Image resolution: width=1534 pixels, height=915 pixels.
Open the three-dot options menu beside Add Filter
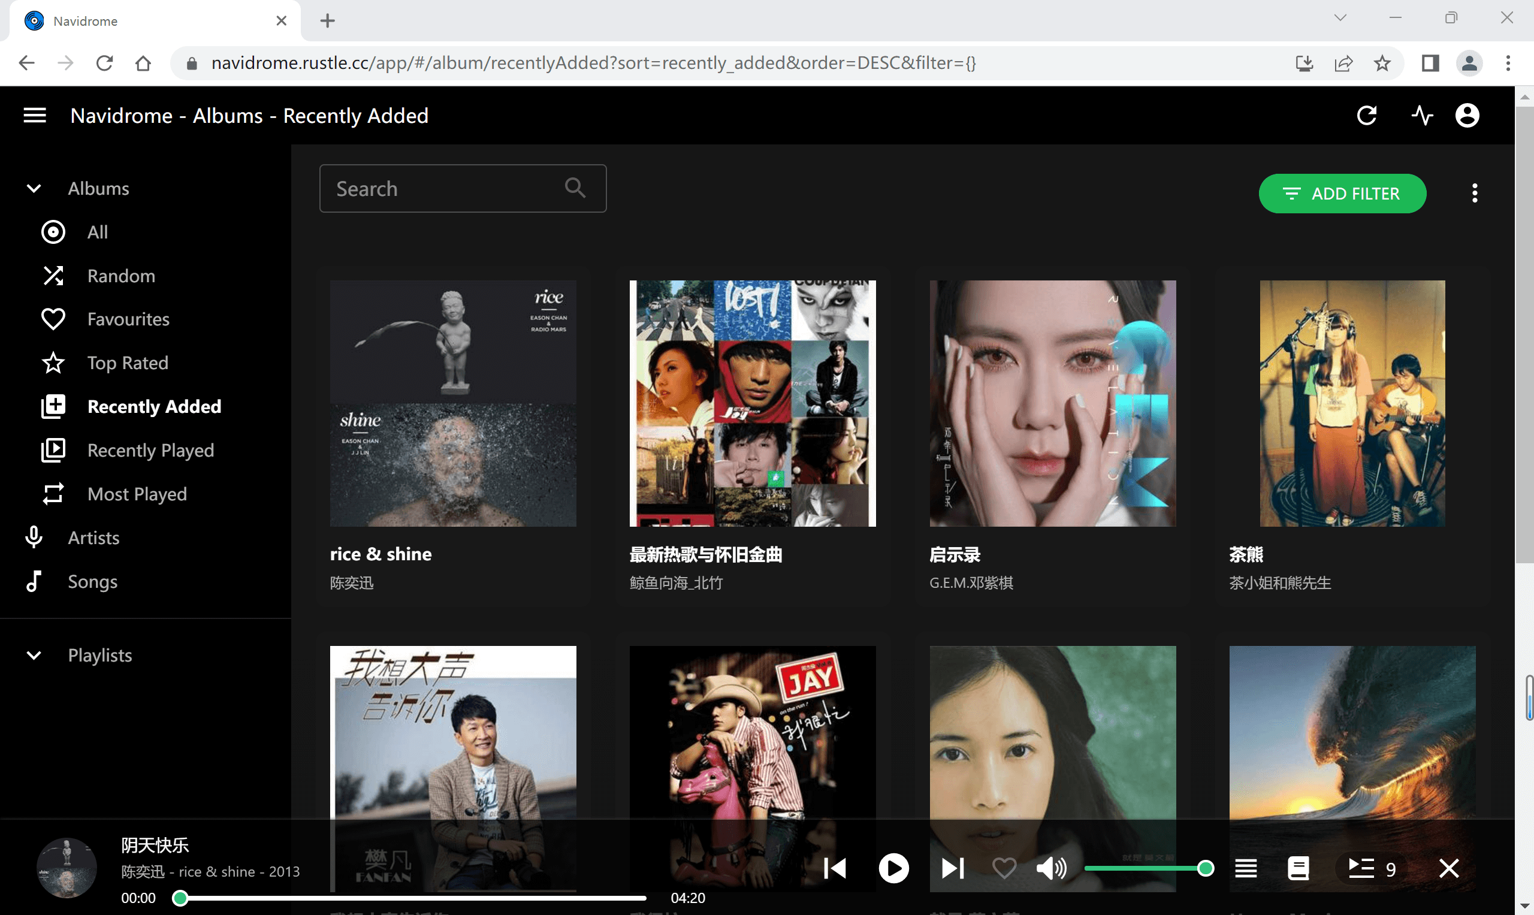[x=1474, y=193]
